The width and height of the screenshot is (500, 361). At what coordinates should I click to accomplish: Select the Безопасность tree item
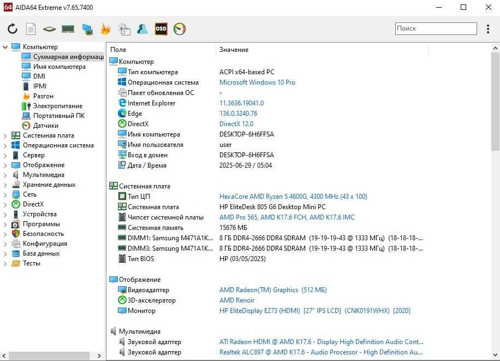tap(43, 234)
